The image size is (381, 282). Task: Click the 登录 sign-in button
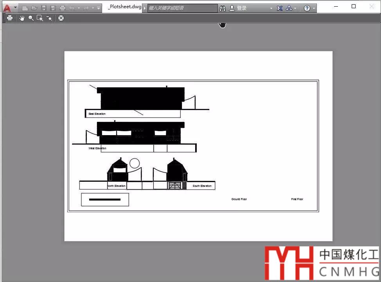[x=242, y=8]
